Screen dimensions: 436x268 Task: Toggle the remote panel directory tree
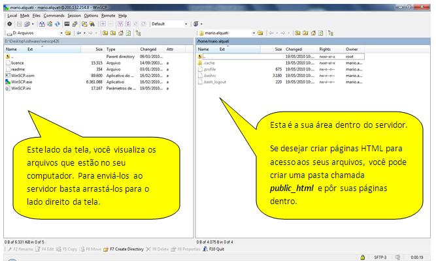(x=331, y=33)
